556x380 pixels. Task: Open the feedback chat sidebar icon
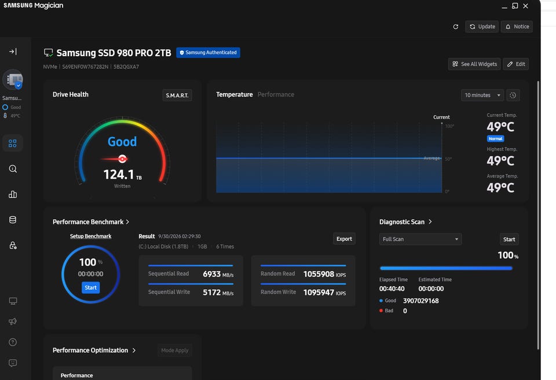[13, 363]
